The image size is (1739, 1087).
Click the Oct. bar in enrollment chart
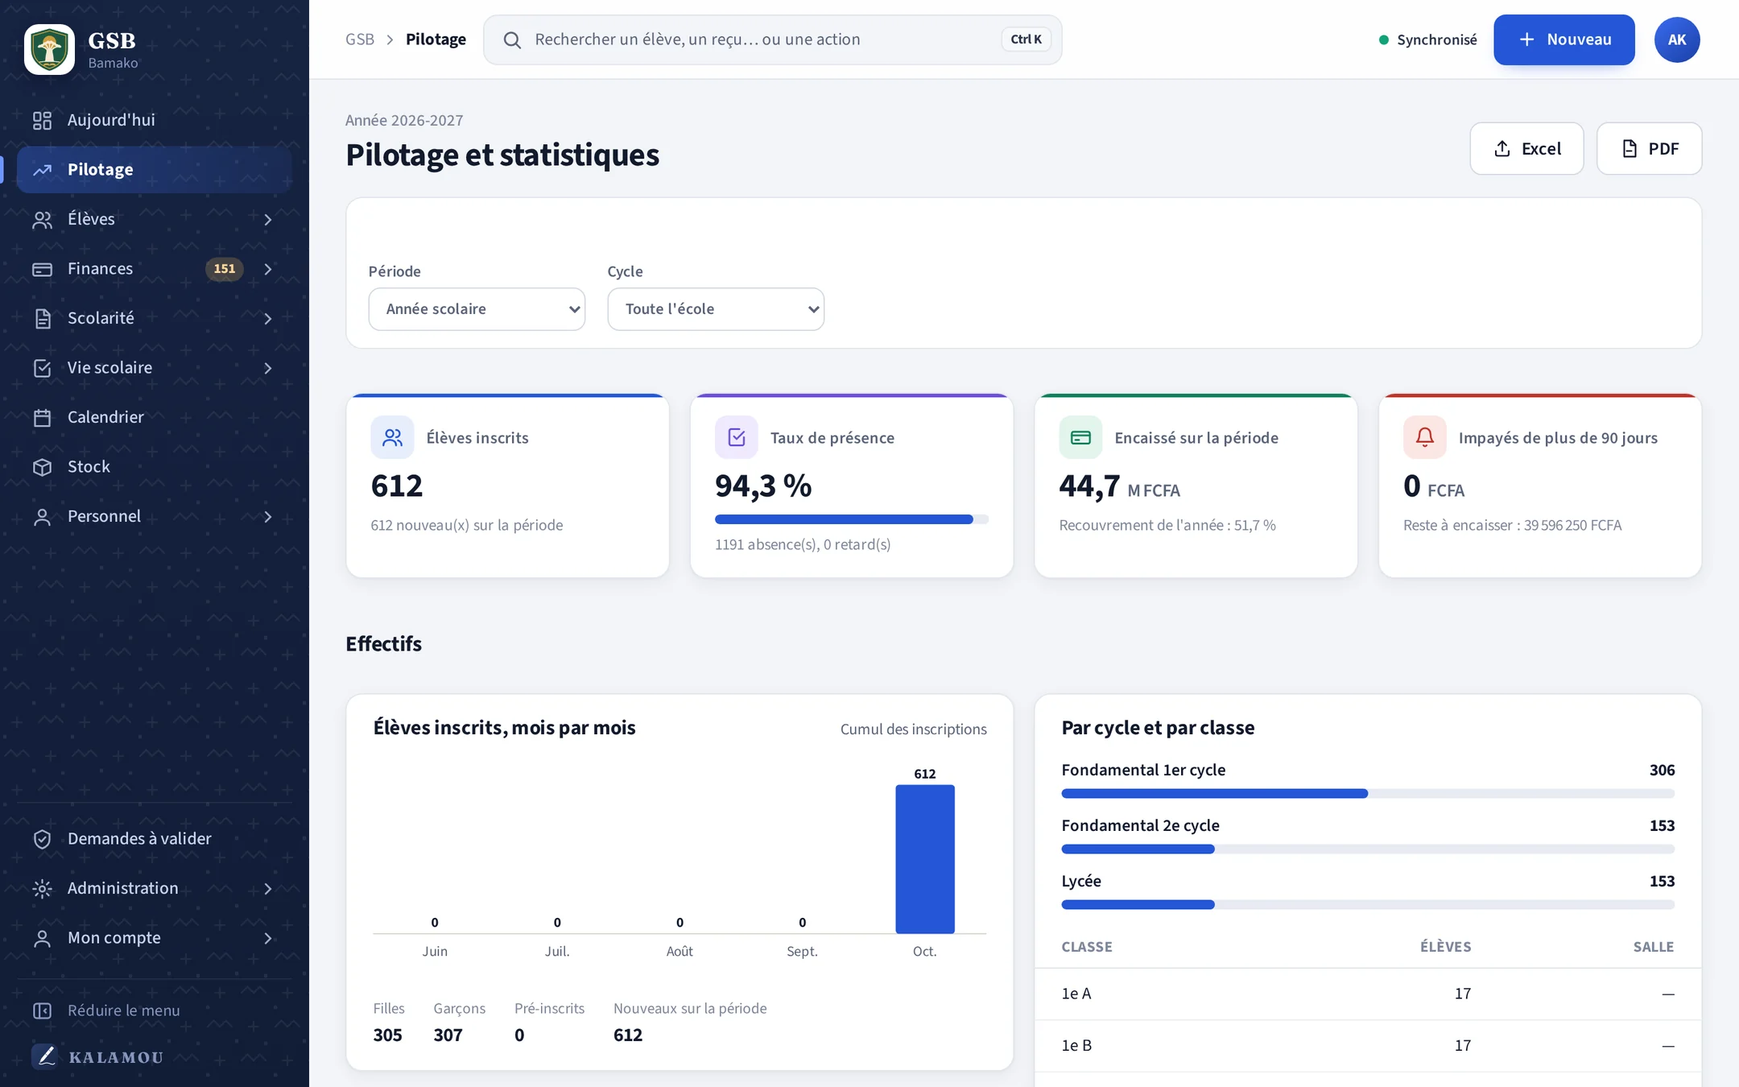(925, 859)
